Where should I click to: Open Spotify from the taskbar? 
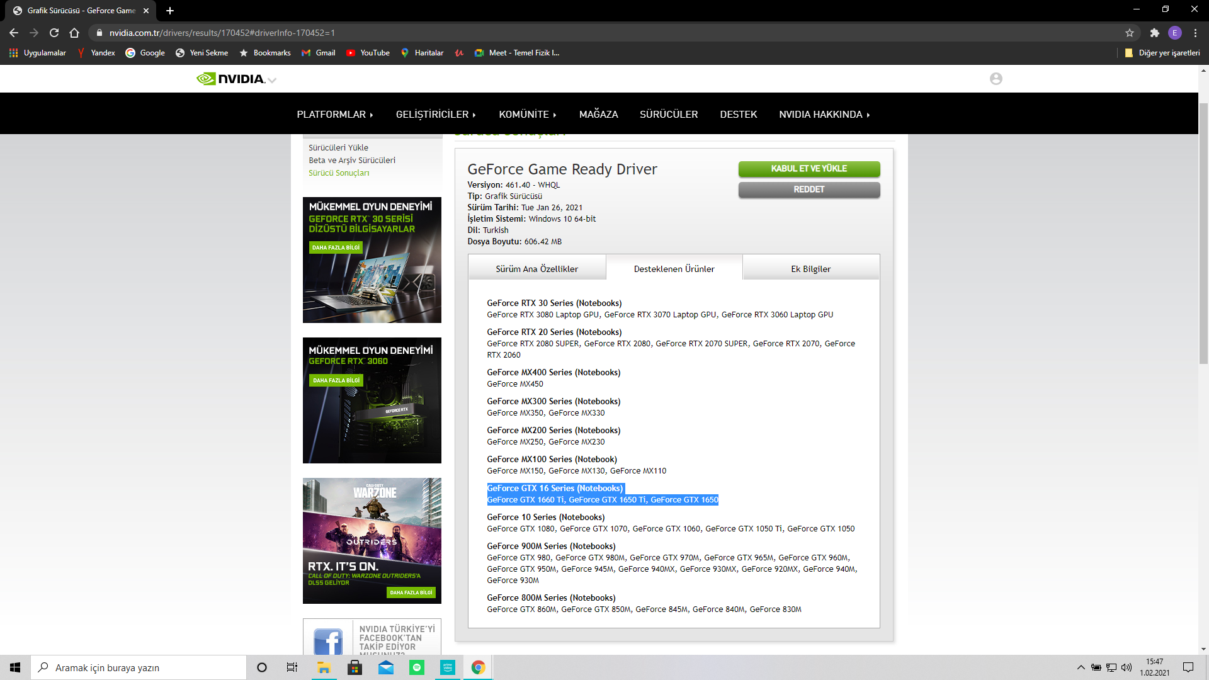(x=417, y=667)
